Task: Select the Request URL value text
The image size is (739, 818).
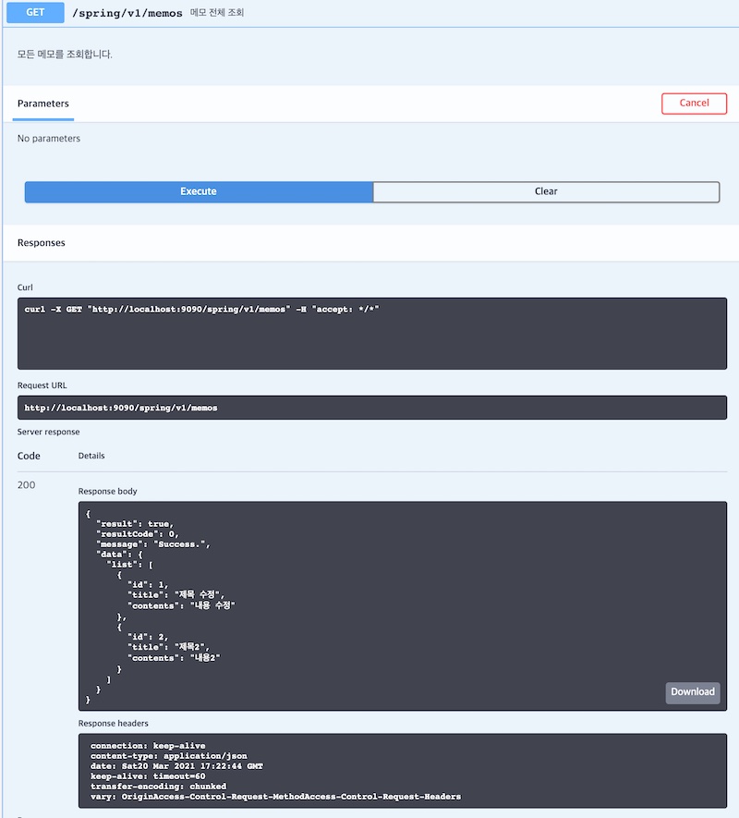Action: click(121, 408)
